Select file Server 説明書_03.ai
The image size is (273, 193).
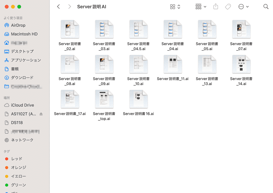pos(104,36)
